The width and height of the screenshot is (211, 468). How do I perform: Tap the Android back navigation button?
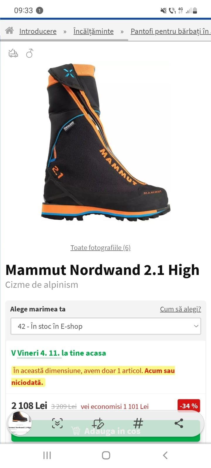click(165, 455)
